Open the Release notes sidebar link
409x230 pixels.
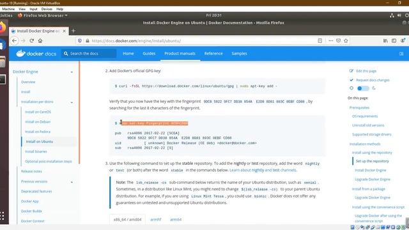pyautogui.click(x=31, y=171)
